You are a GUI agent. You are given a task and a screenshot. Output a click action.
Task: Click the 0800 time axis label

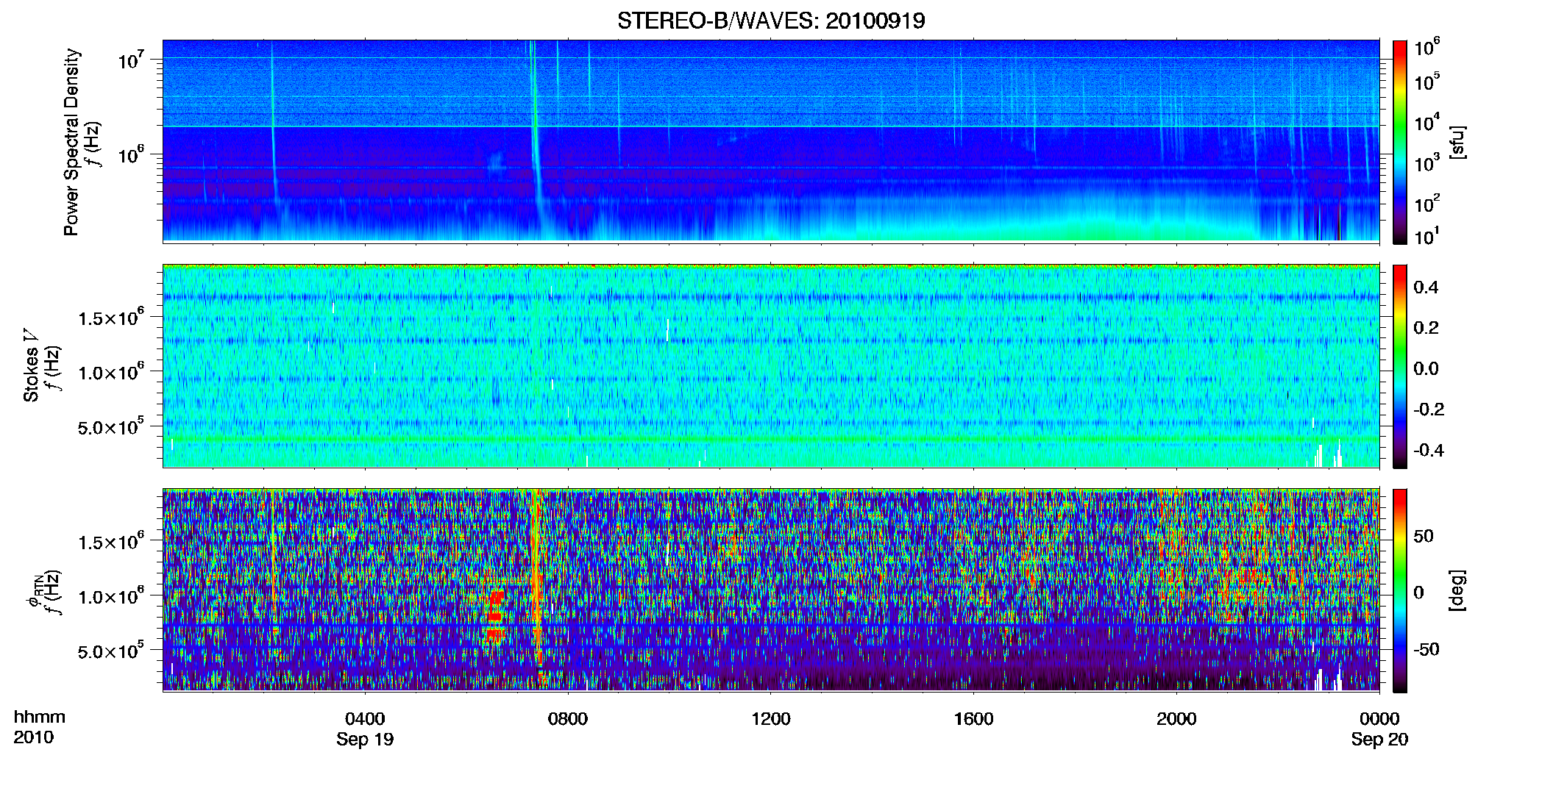[x=568, y=718]
